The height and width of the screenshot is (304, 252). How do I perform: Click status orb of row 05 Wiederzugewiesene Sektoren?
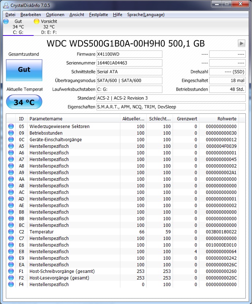click(x=11, y=126)
